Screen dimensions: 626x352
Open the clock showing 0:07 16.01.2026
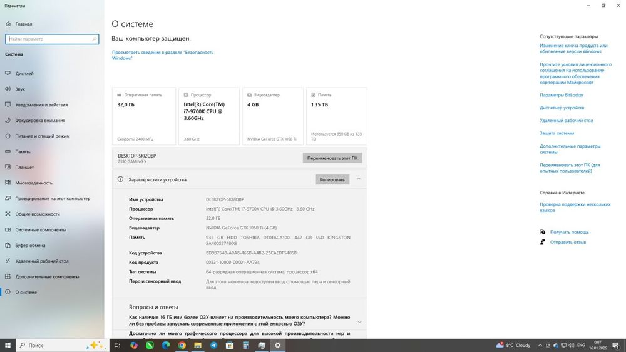point(598,345)
